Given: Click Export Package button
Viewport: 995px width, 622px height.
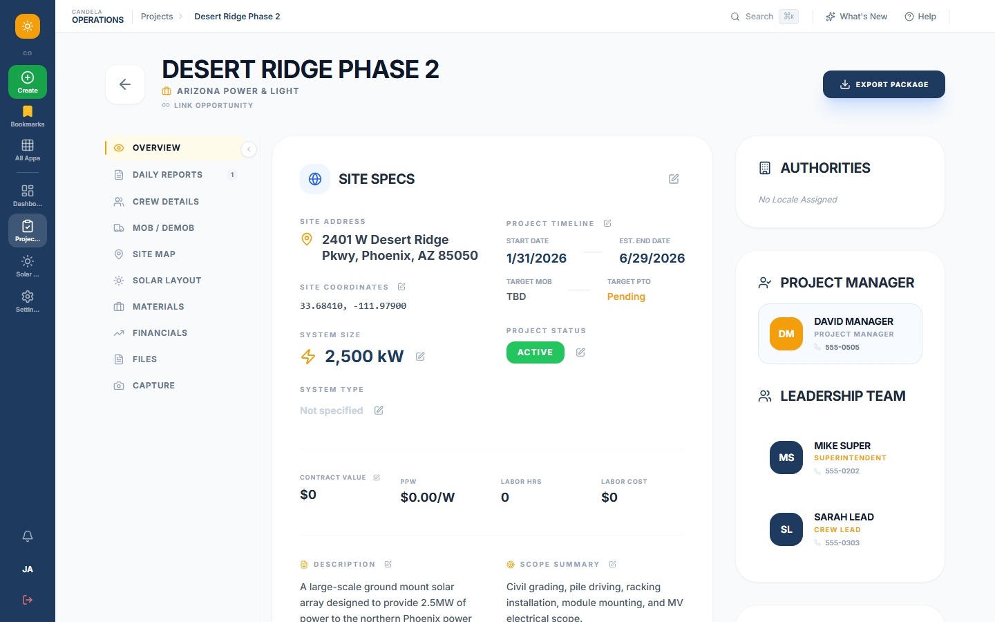Looking at the screenshot, I should point(884,84).
